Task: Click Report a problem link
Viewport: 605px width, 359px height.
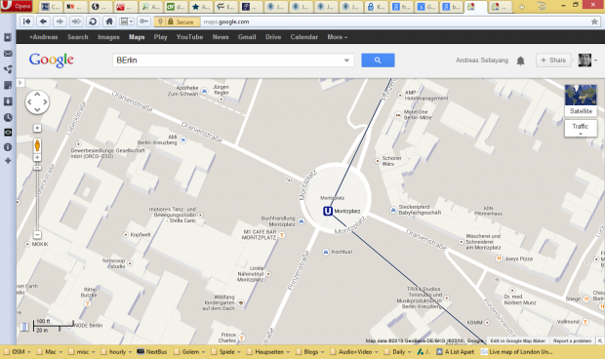Action: (572, 340)
